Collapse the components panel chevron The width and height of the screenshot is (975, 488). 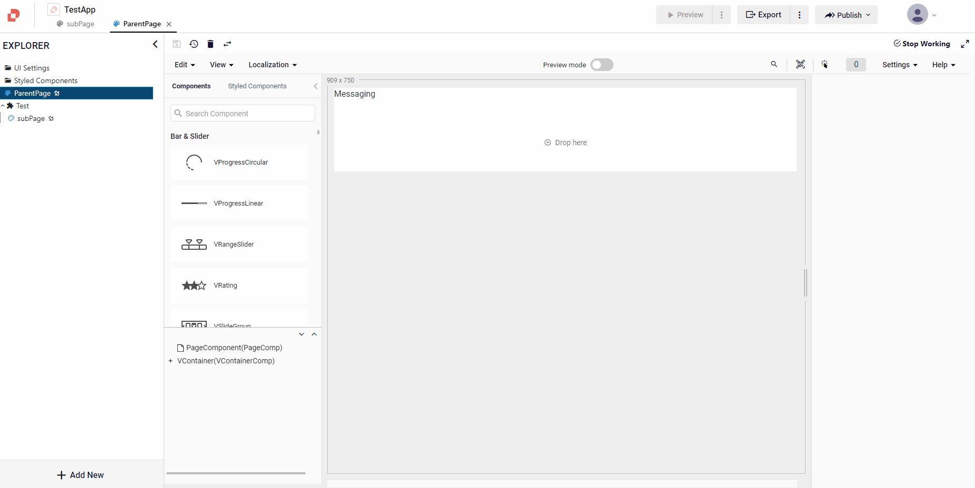pos(316,86)
